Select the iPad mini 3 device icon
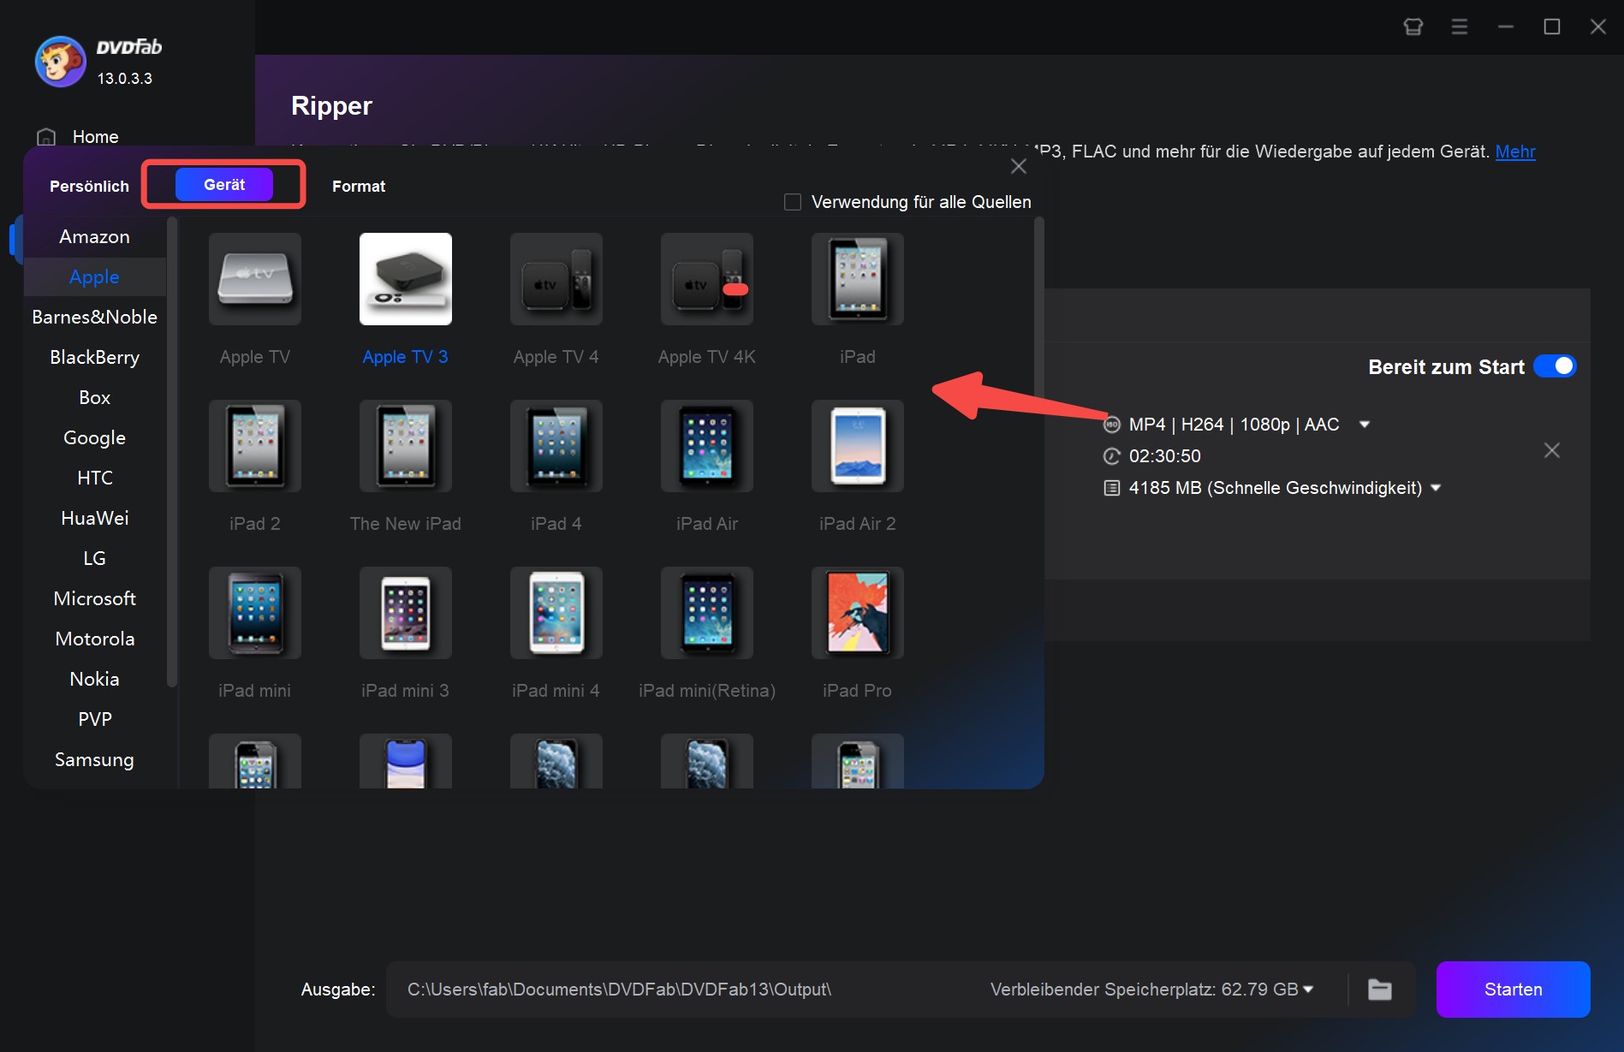Screen dimensions: 1624x1052 point(405,613)
